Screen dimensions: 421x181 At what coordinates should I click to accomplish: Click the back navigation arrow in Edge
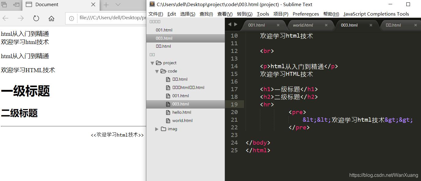tap(6, 18)
